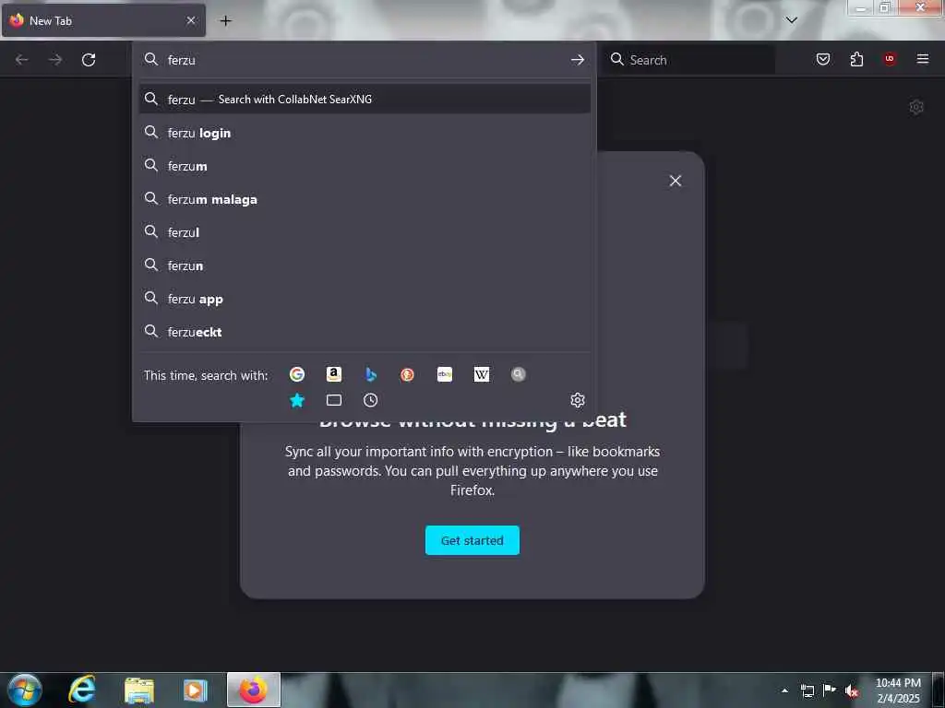
Task: Search history with the clock icon
Action: pos(371,400)
